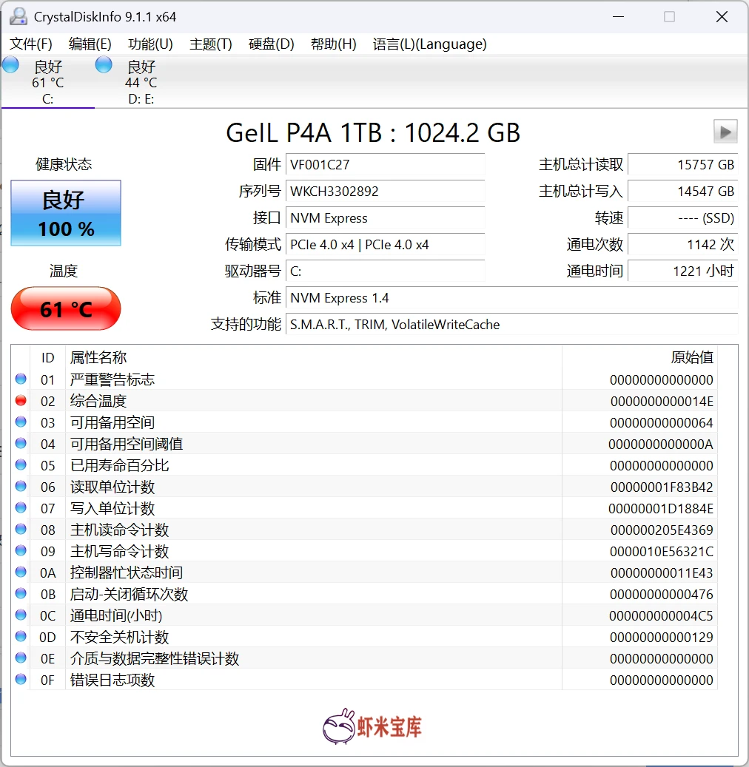The height and width of the screenshot is (767, 749).
Task: Click the CrystalDiskInfo app icon in title bar
Action: coord(19,16)
